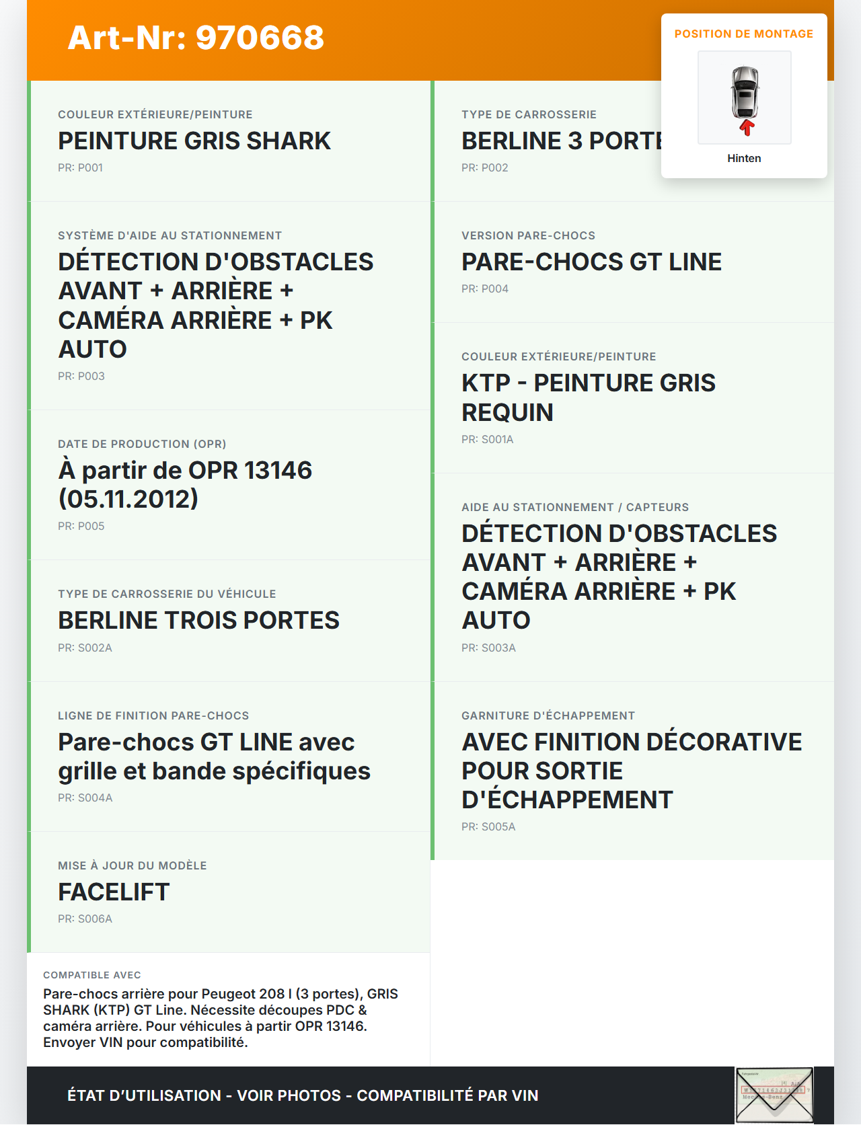Image resolution: width=861 pixels, height=1125 pixels.
Task: Click the 'COMPATIBLE AVEC' description paragraph
Action: (221, 1018)
